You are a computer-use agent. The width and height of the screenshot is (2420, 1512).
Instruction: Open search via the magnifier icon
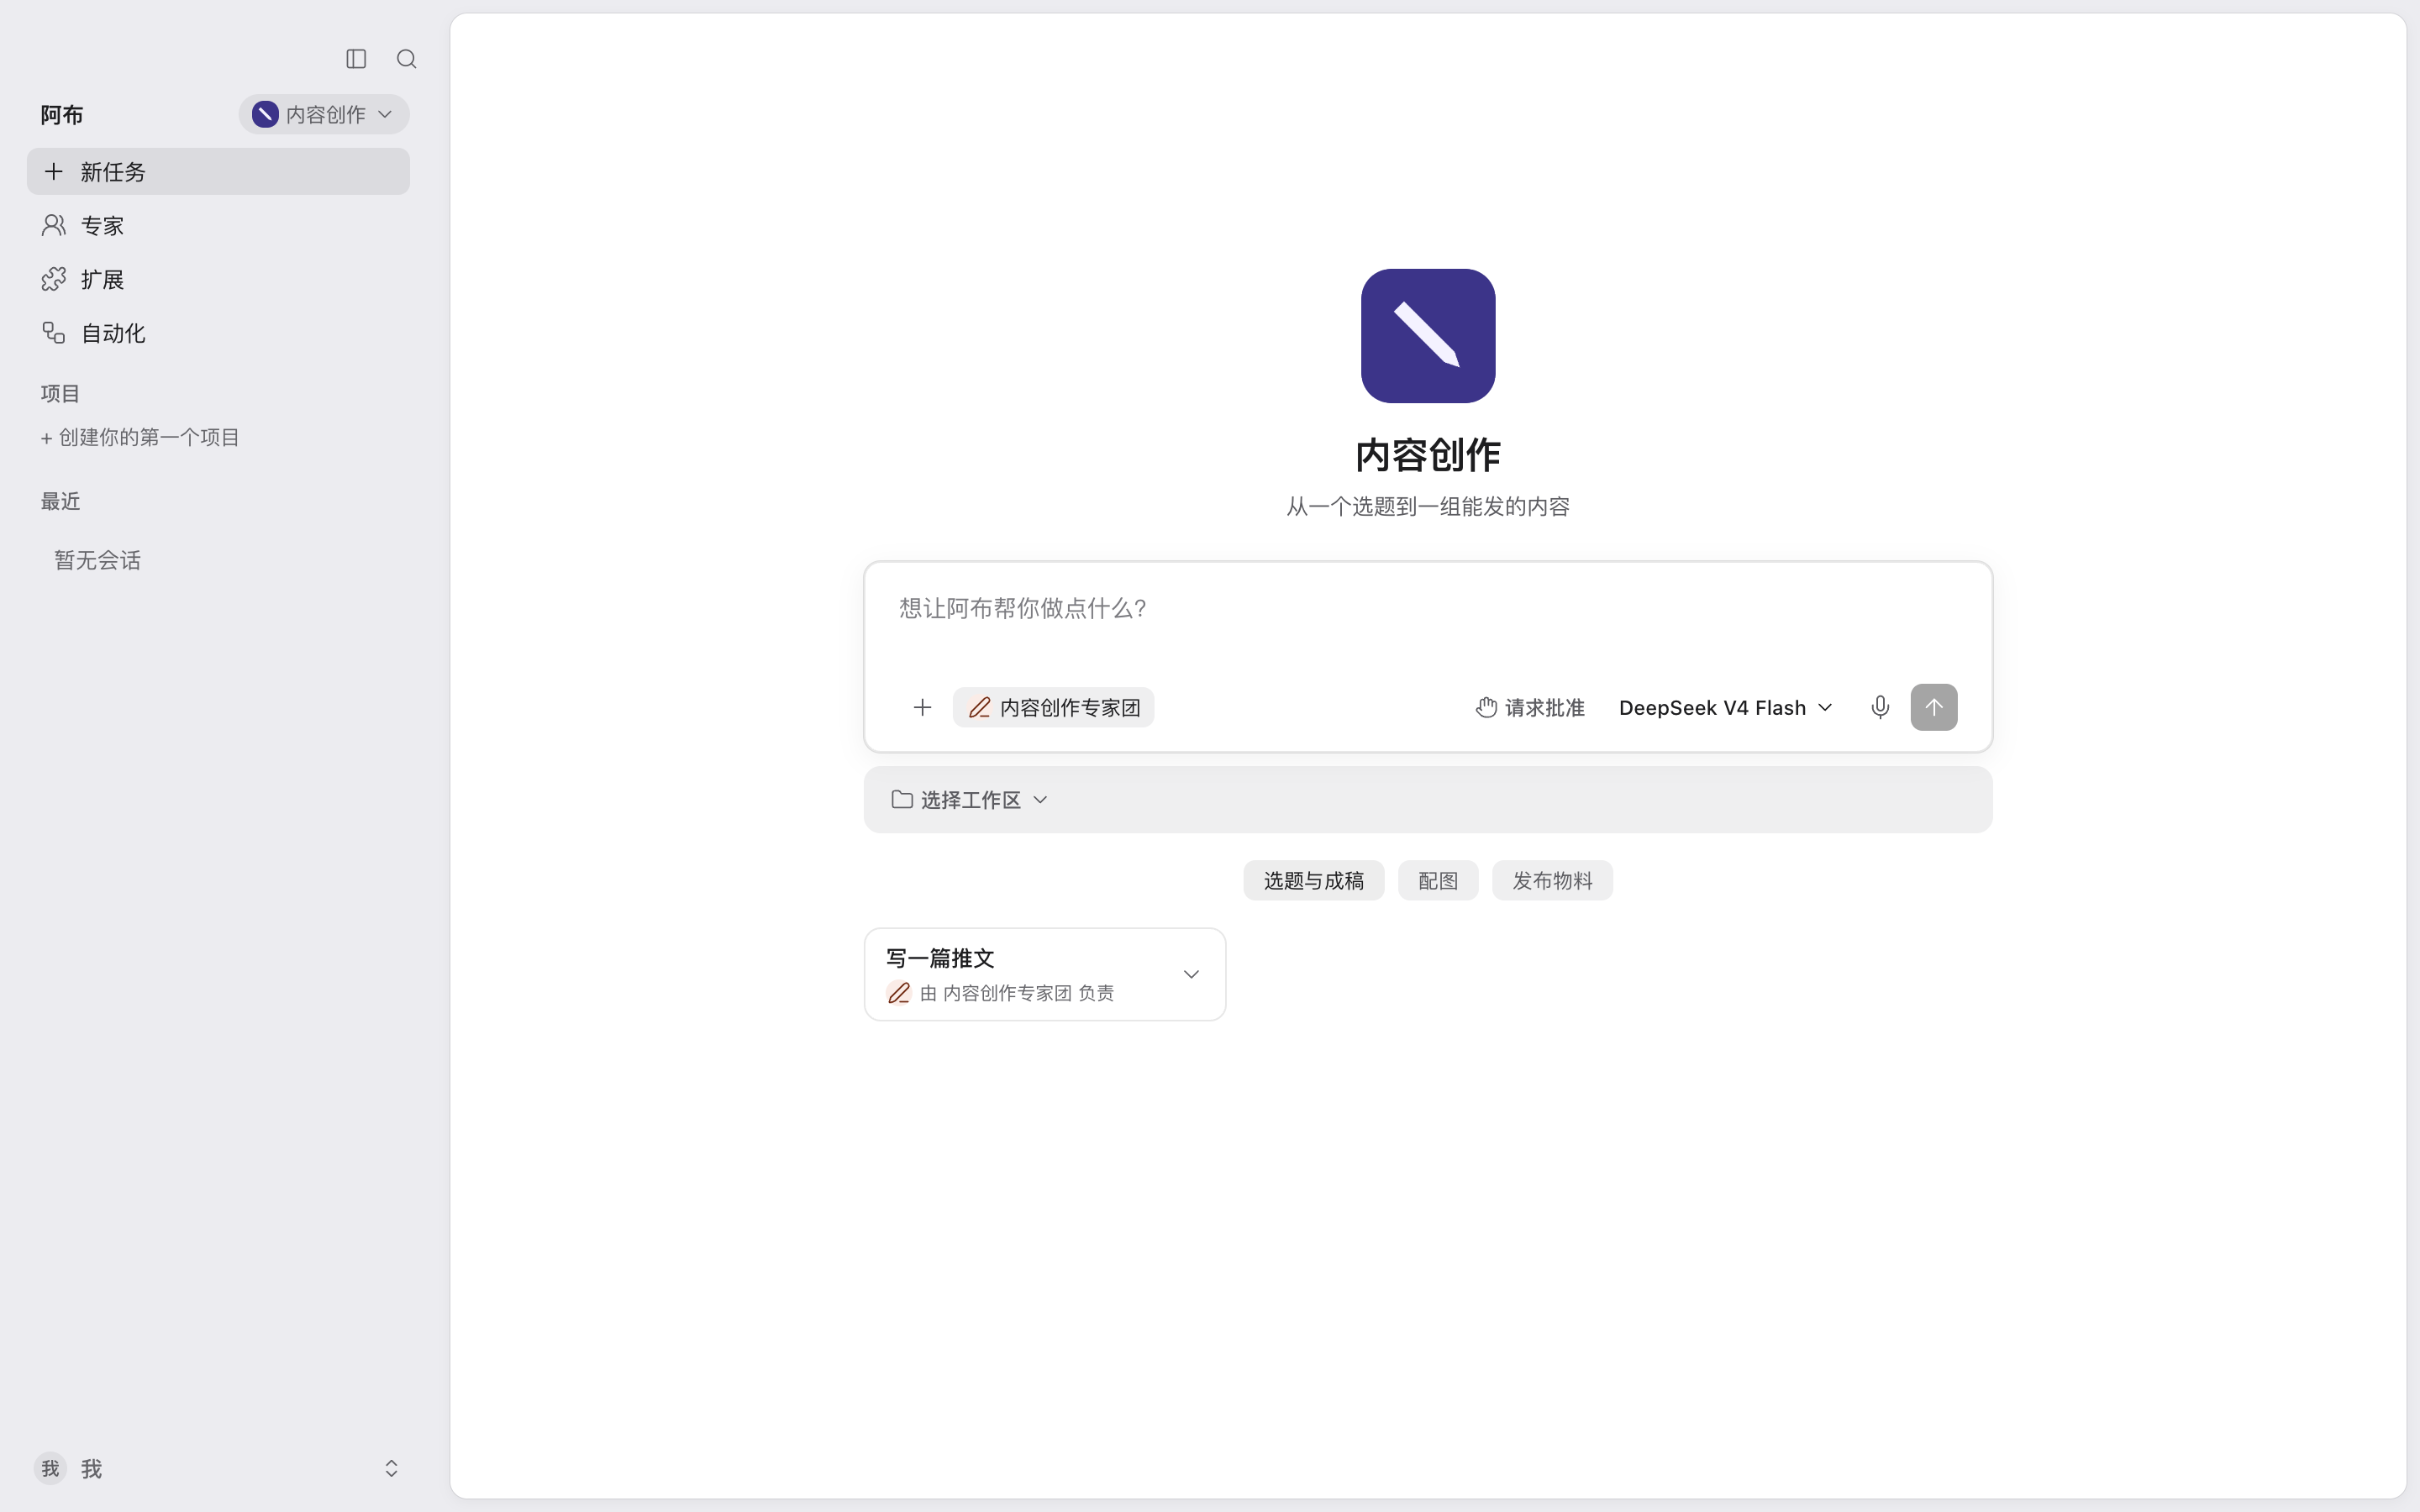coord(406,59)
